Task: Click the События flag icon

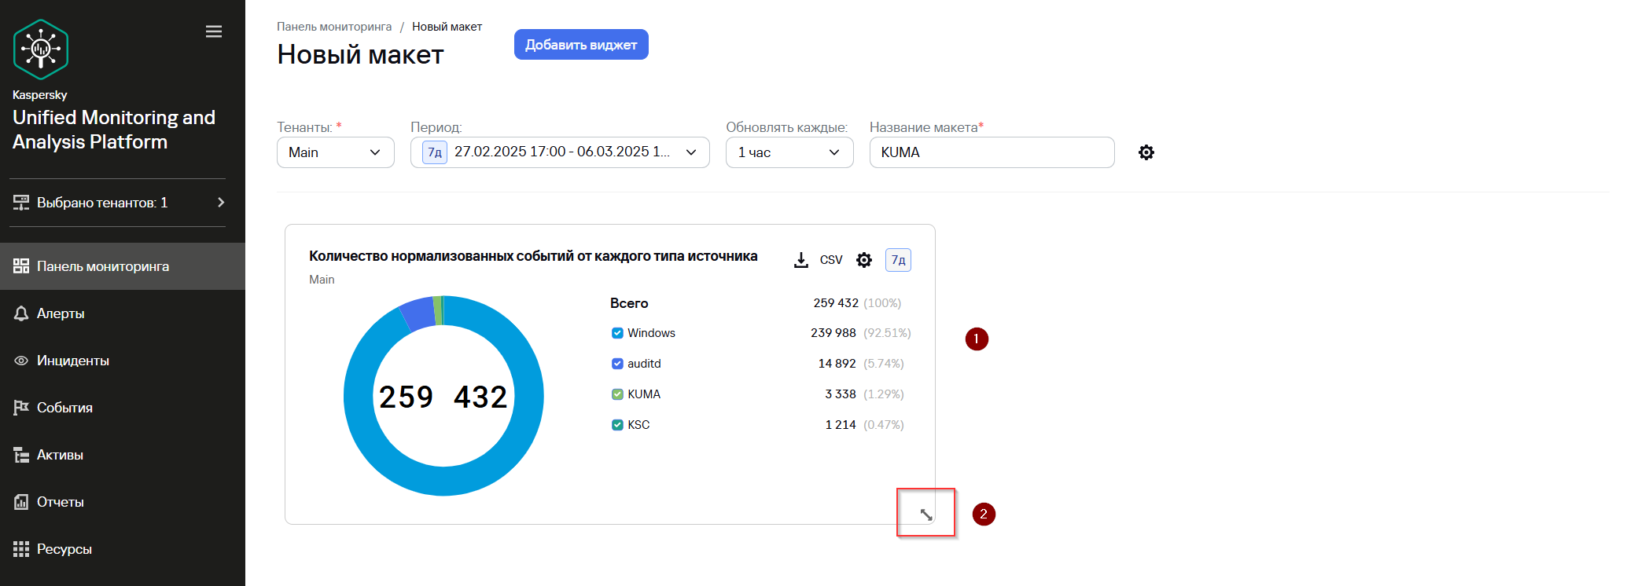Action: coord(21,408)
